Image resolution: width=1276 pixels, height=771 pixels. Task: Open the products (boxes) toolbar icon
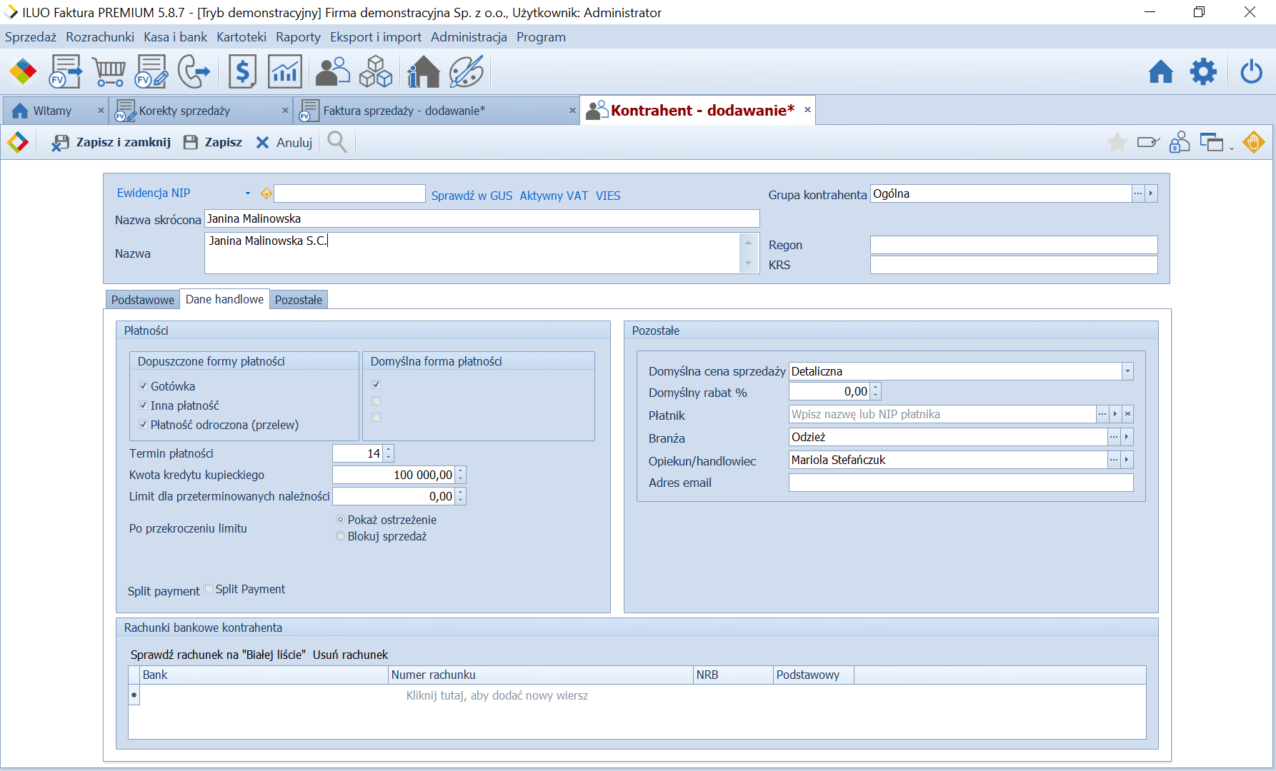point(376,71)
